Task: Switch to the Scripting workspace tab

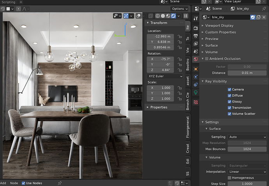Action: (9, 2)
